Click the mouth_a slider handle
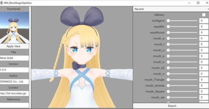209x109 pixels. tap(168, 39)
